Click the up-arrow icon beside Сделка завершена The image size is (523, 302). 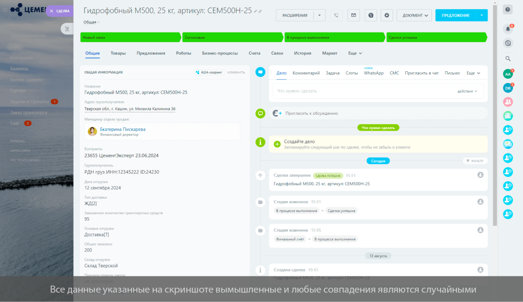tap(261, 176)
